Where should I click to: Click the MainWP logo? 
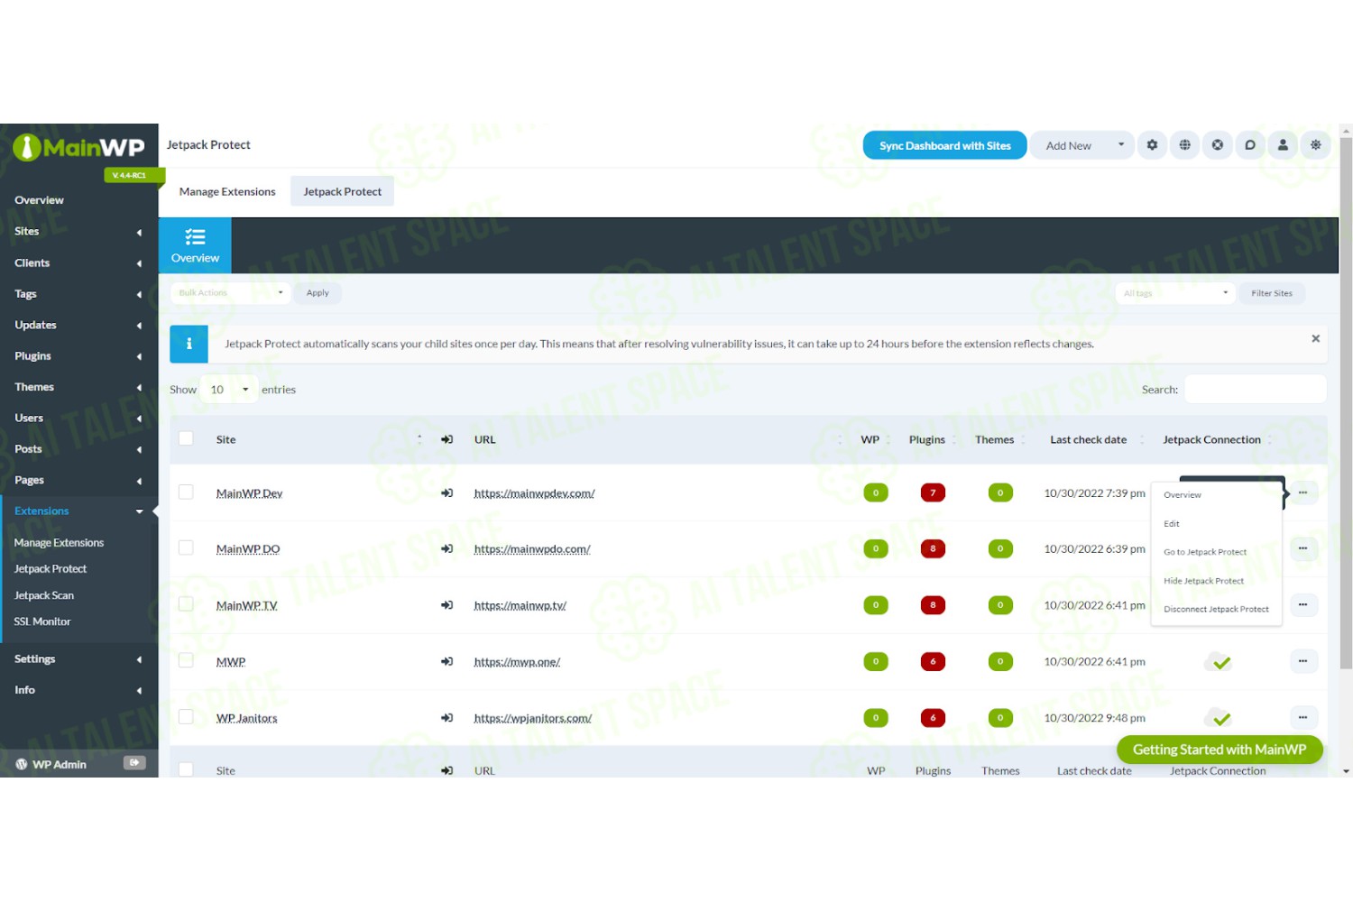click(78, 147)
